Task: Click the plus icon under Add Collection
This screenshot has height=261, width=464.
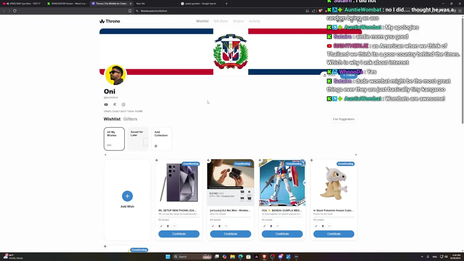Action: (156, 146)
